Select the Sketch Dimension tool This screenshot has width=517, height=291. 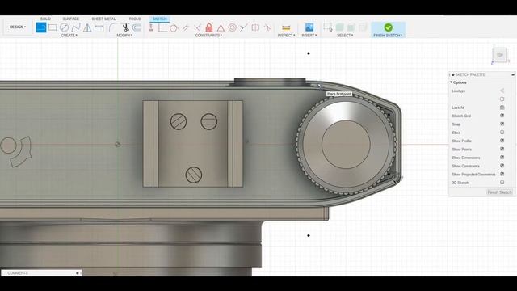coord(99,27)
